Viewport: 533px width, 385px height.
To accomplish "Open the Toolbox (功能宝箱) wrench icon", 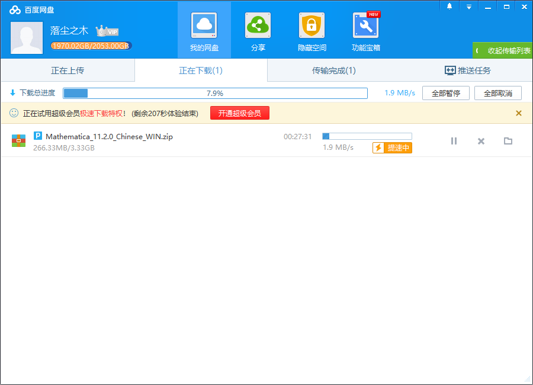I will pos(366,25).
